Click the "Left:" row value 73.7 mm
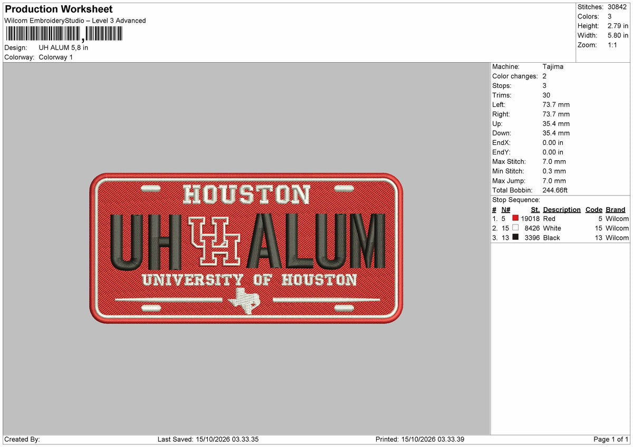The image size is (633, 447). [x=556, y=104]
